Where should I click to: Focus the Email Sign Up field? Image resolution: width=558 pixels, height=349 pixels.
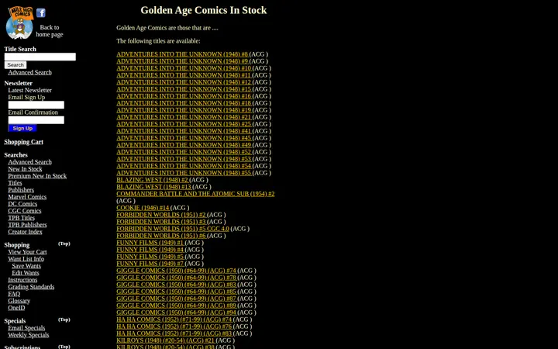point(36,105)
